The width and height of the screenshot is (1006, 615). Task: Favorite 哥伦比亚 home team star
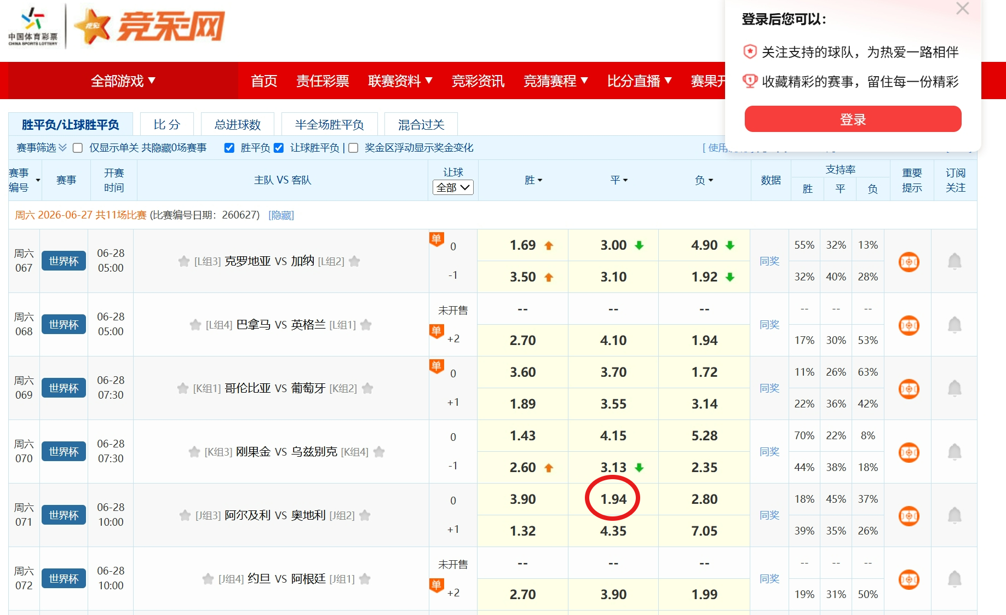(x=183, y=388)
